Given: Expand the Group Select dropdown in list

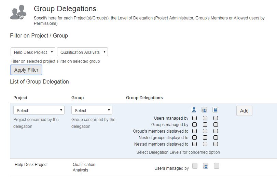Looking at the screenshot, I should (x=92, y=110).
